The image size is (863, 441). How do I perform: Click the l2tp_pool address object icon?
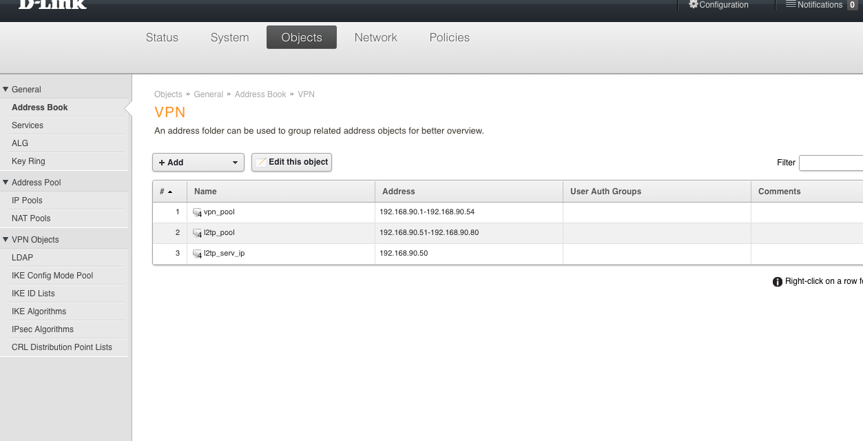click(x=198, y=234)
